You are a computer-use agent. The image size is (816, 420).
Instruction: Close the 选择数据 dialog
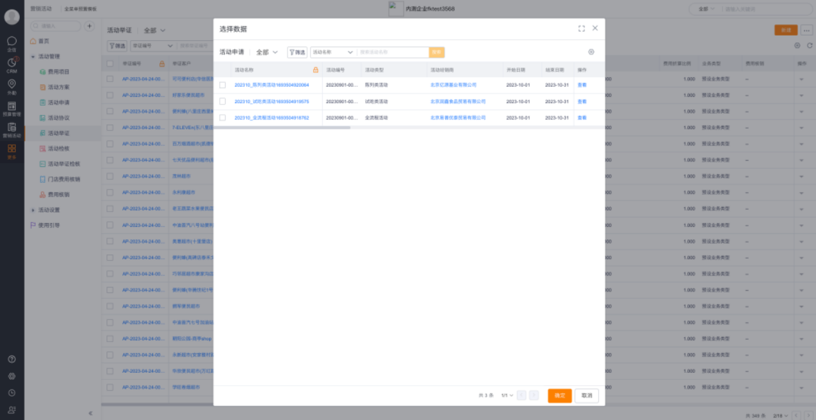(595, 28)
